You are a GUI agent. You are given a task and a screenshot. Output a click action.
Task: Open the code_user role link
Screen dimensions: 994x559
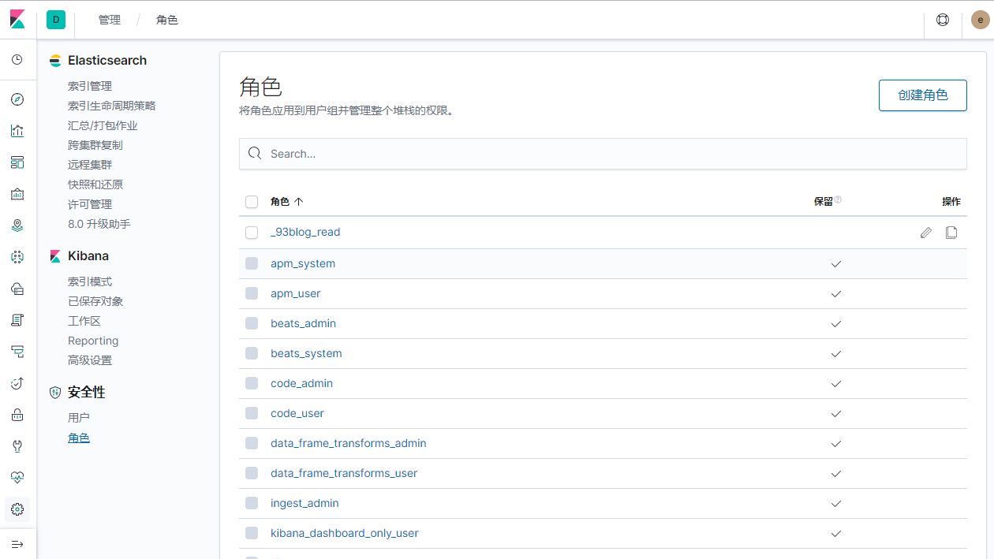(297, 413)
